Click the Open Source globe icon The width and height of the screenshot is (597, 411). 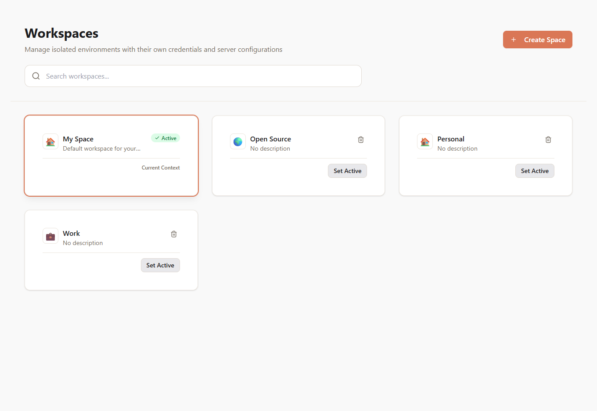coord(237,141)
